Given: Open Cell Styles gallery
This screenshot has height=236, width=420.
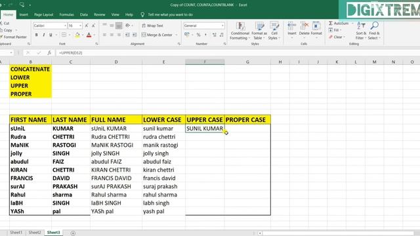Looking at the screenshot, I should 274,31.
